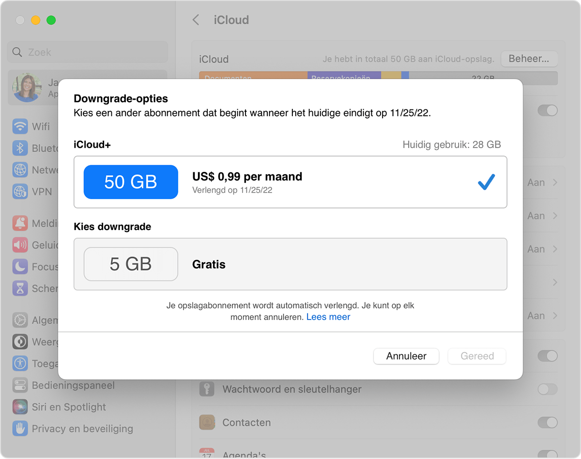Click the Wachtwoord en sleutelhanger key icon
The image size is (581, 459).
207,389
